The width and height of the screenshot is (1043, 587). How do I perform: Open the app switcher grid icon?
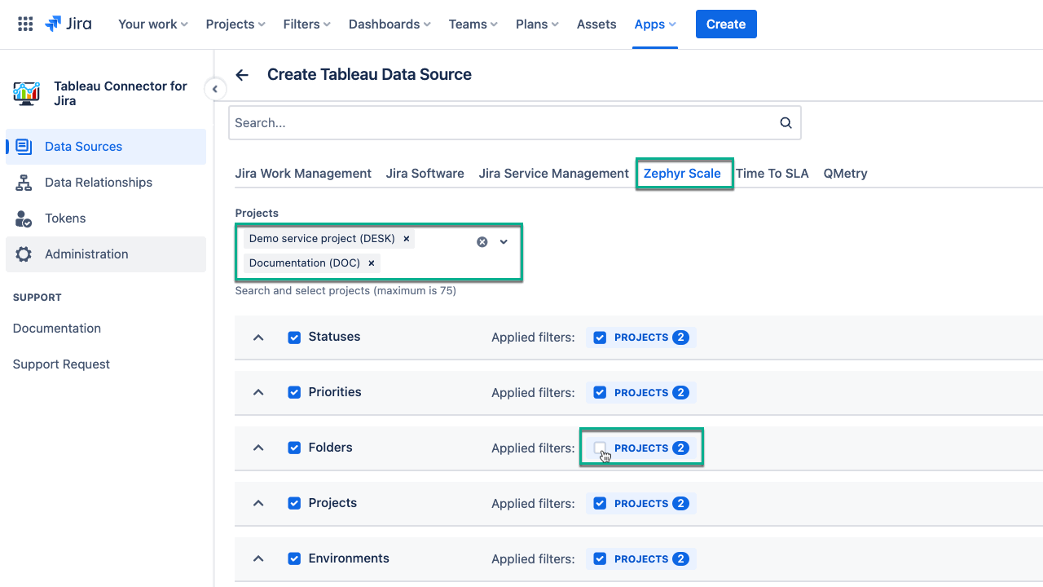click(x=25, y=24)
